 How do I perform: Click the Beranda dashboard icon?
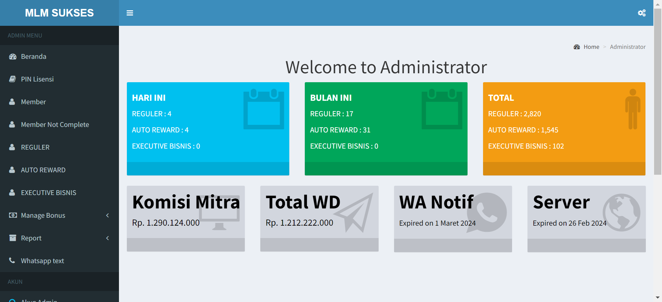[x=13, y=57]
